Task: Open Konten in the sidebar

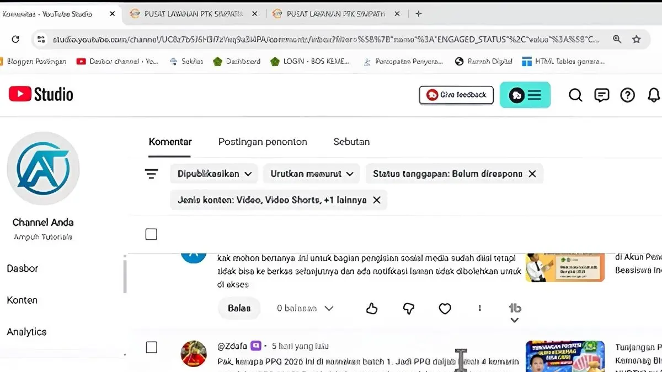Action: 23,300
